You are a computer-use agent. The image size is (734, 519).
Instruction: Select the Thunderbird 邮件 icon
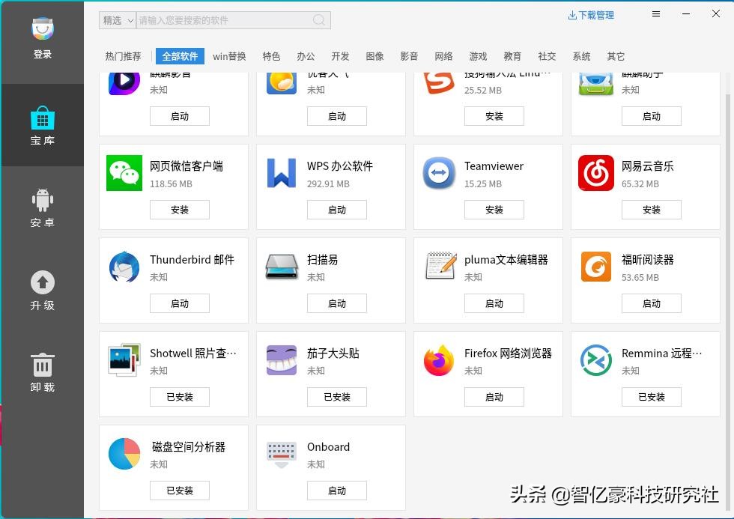(x=124, y=267)
